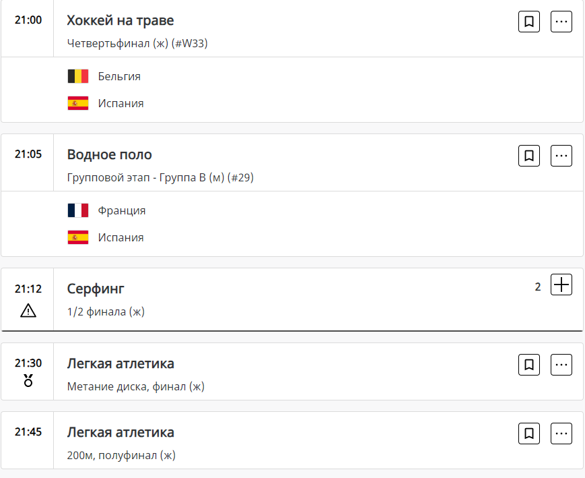Open more options for Метание диска final
Image resolution: width=585 pixels, height=478 pixels.
point(561,365)
